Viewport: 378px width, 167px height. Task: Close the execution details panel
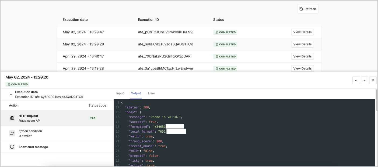coord(373,80)
